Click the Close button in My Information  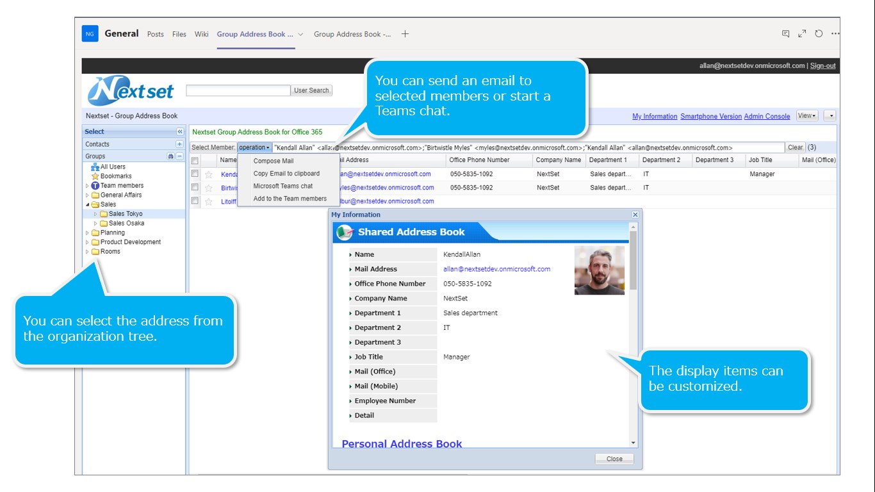point(614,459)
